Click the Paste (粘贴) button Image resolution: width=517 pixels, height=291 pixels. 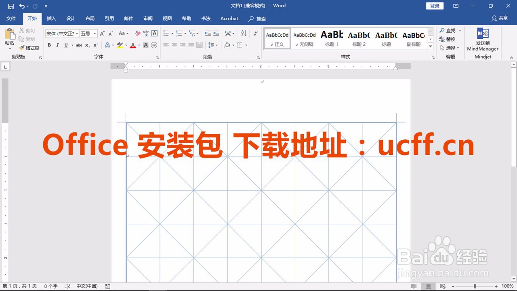click(x=9, y=39)
